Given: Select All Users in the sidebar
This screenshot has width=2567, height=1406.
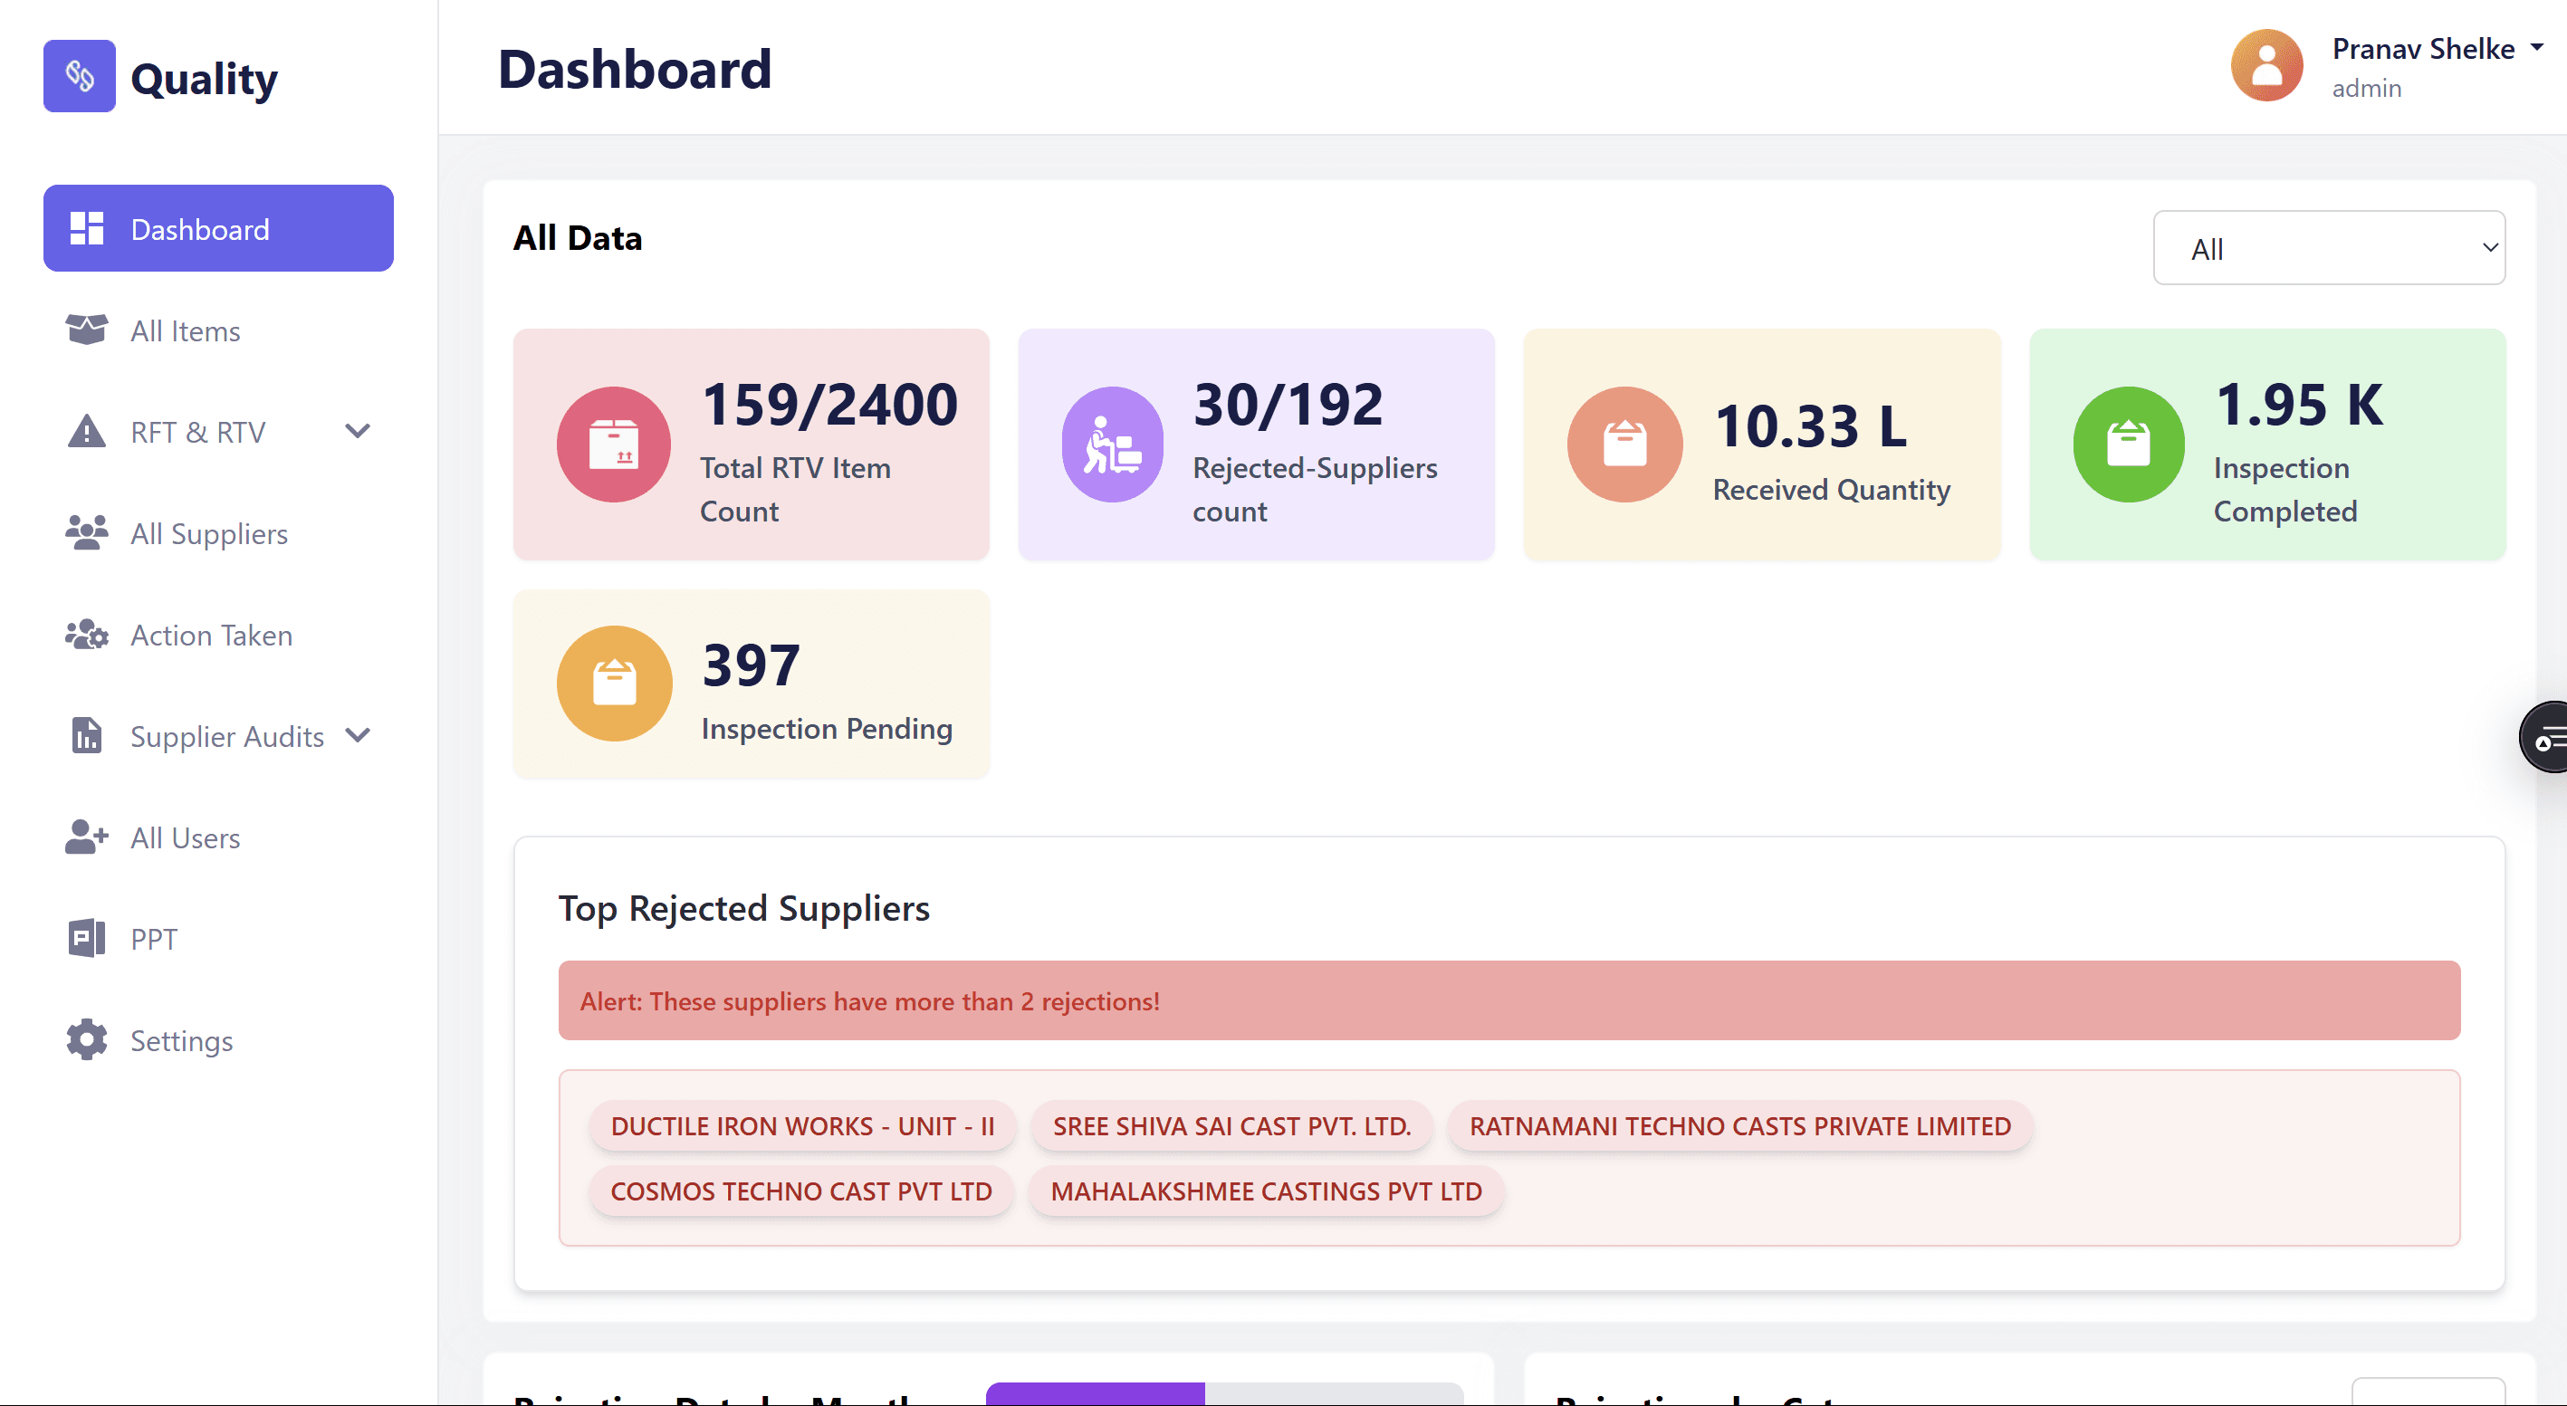Looking at the screenshot, I should [x=185, y=837].
